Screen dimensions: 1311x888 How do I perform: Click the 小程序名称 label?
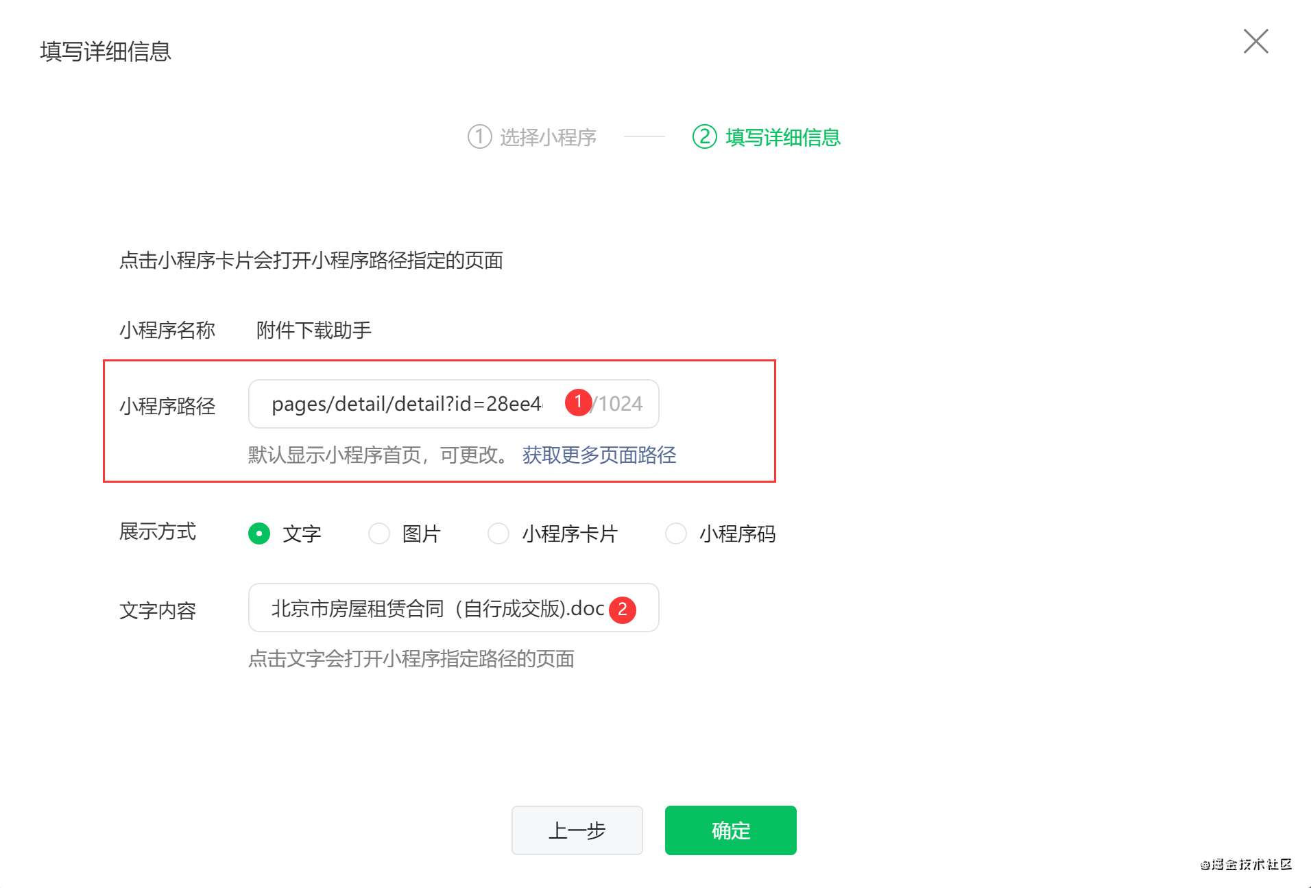(x=167, y=331)
